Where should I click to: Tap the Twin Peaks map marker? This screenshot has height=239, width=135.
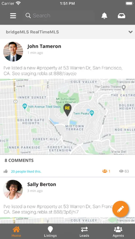coord(92,113)
